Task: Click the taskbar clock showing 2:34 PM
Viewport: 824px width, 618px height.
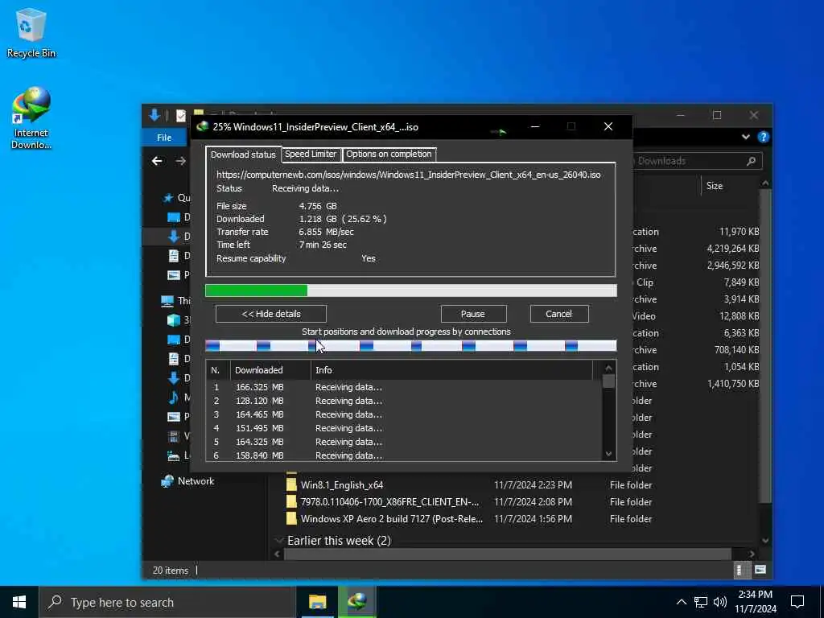Action: pos(755,602)
